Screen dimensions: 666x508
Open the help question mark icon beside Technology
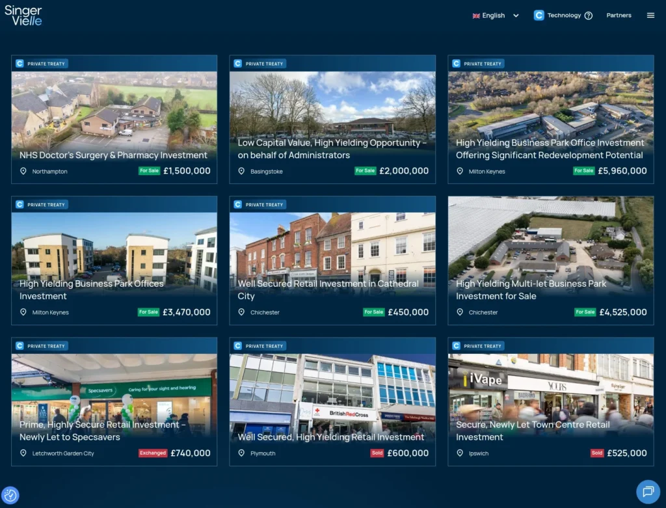click(589, 15)
